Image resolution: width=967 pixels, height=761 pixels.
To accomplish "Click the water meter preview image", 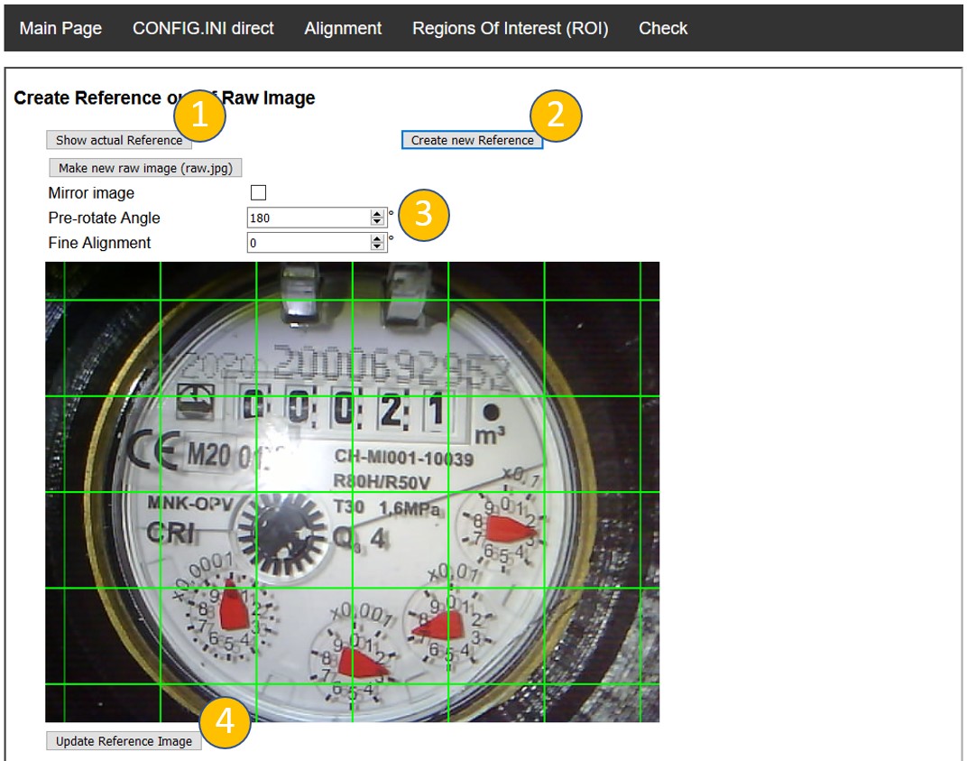I will point(352,492).
